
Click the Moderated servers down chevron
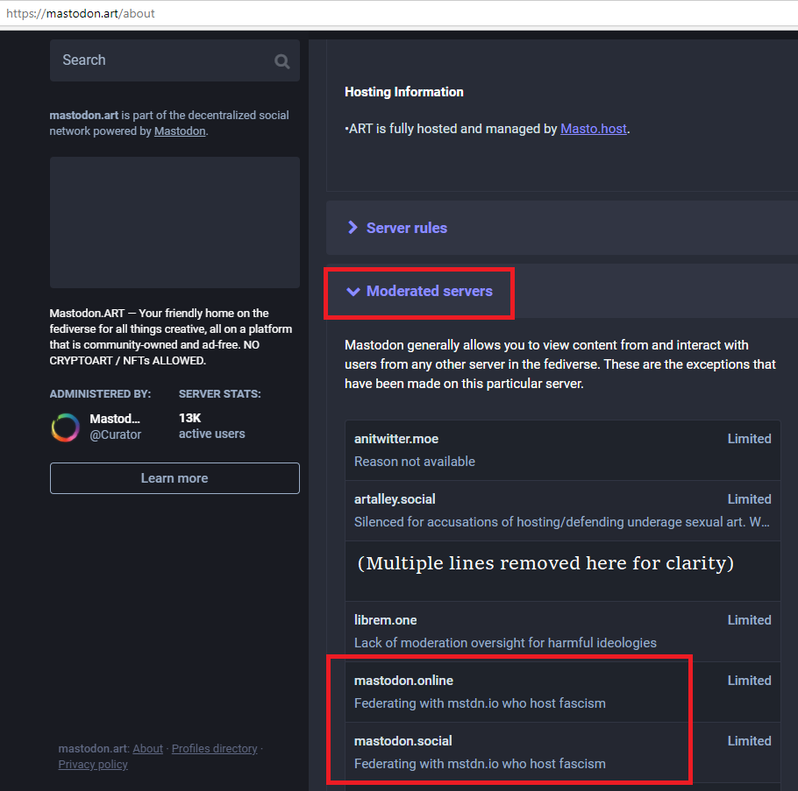click(353, 292)
